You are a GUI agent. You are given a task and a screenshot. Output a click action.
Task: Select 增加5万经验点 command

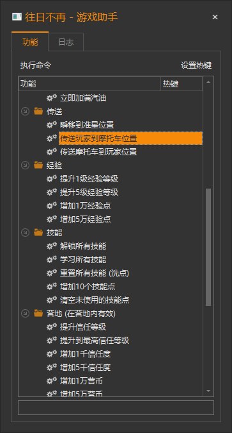85,219
